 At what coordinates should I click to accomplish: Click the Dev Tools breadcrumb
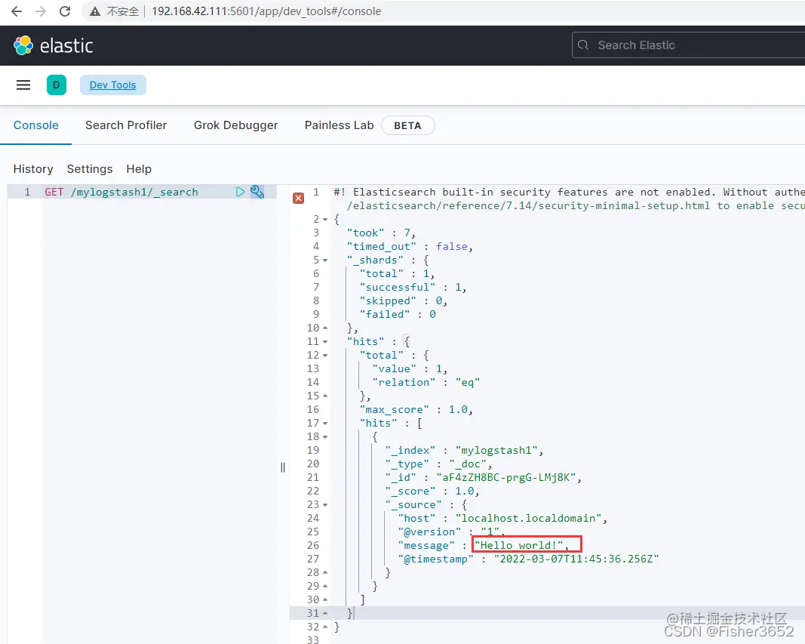(113, 85)
